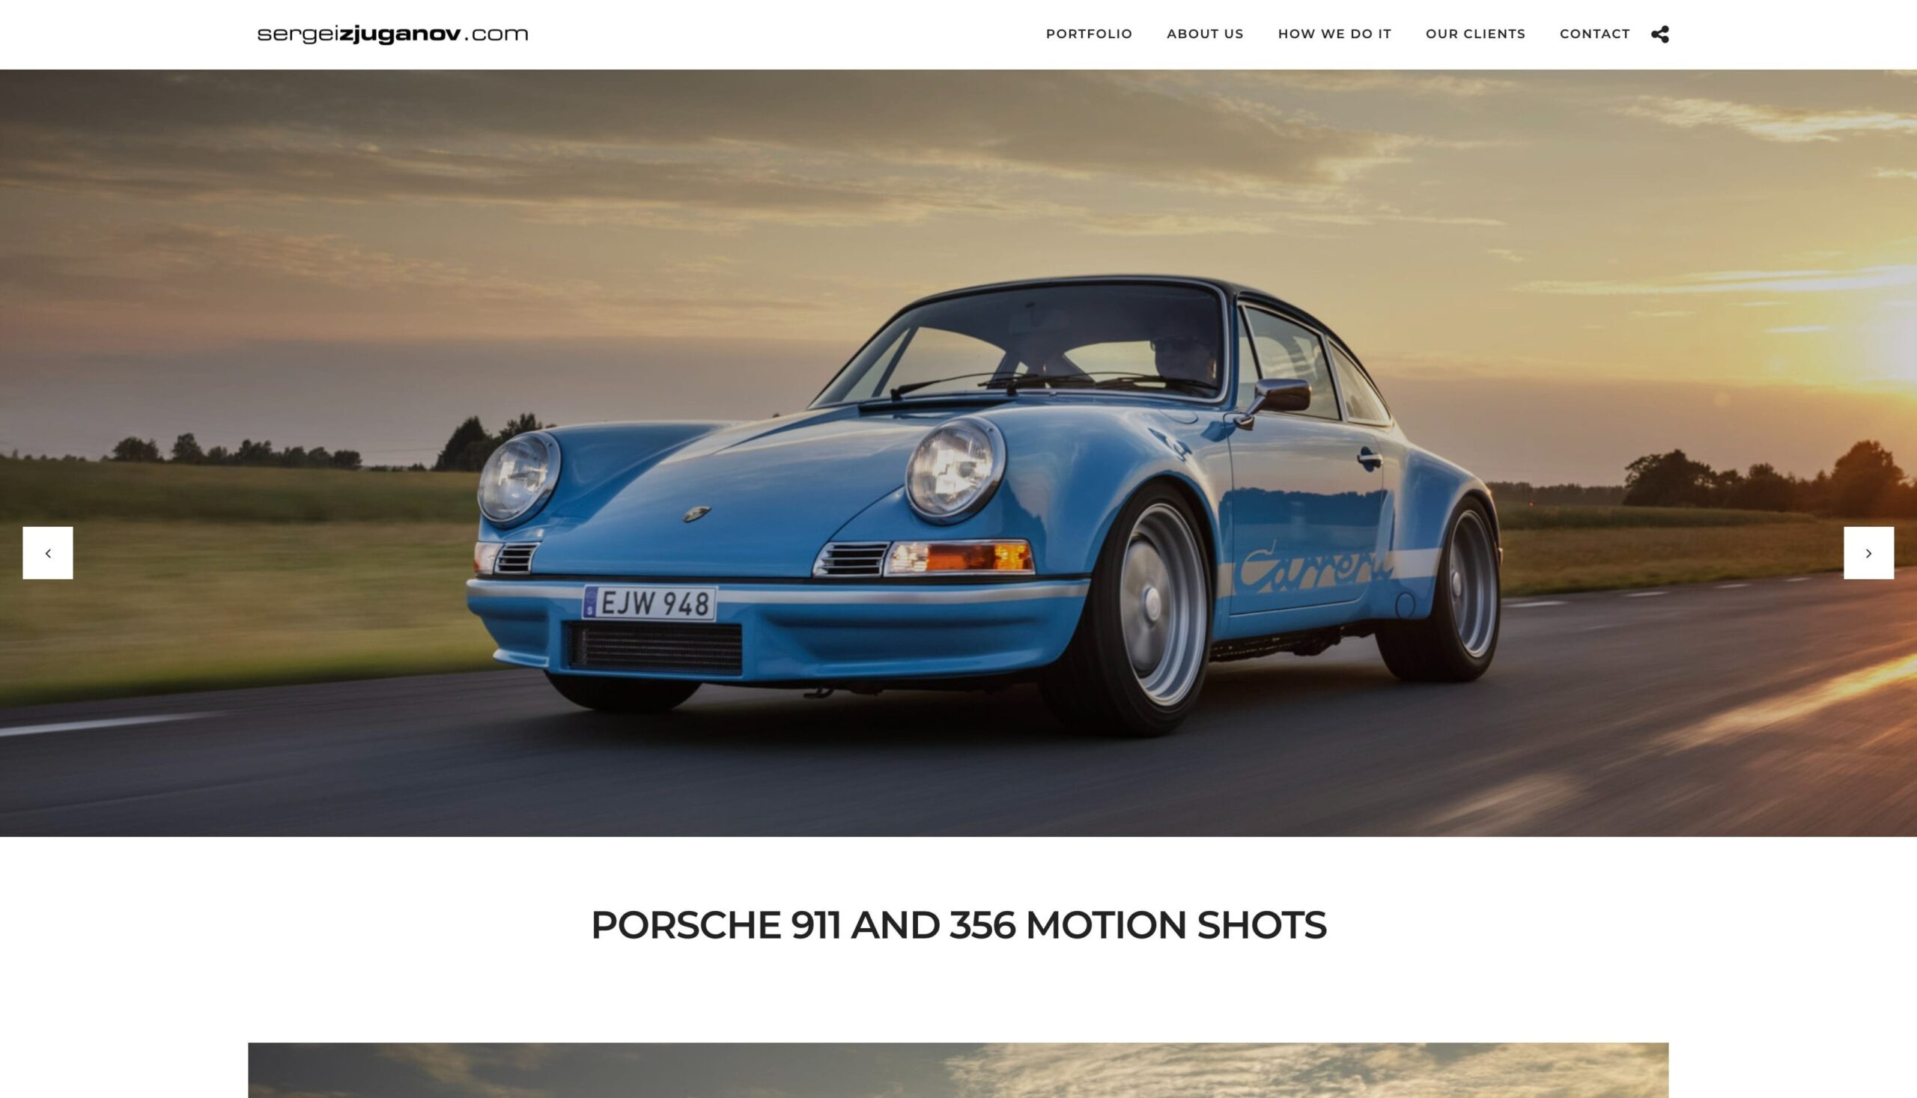Click the Porsche hood crest badge
This screenshot has height=1098, width=1917.
coord(696,513)
